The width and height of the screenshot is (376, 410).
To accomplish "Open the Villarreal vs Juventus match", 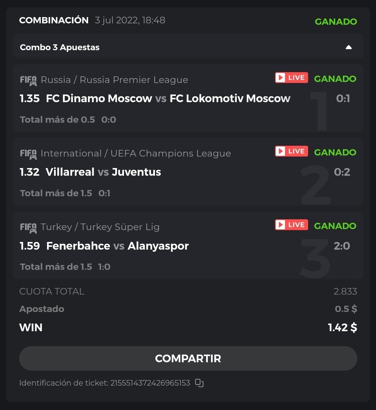I will (x=103, y=172).
